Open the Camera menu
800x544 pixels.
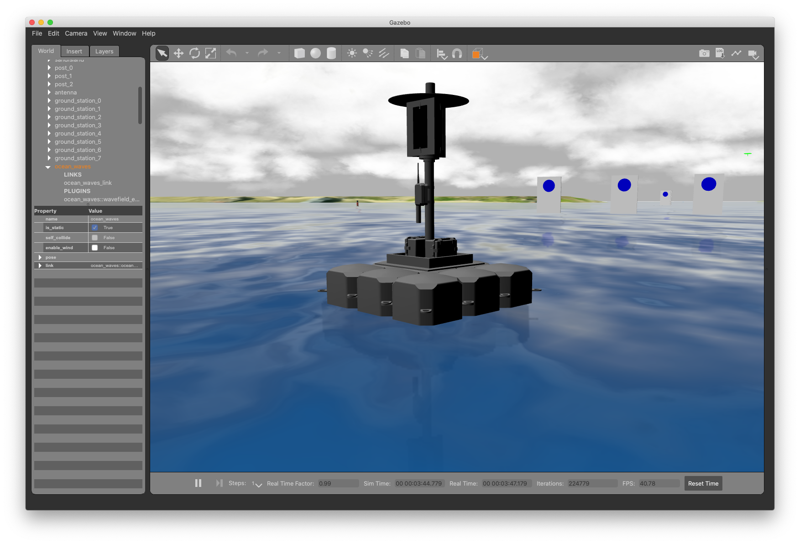point(76,33)
